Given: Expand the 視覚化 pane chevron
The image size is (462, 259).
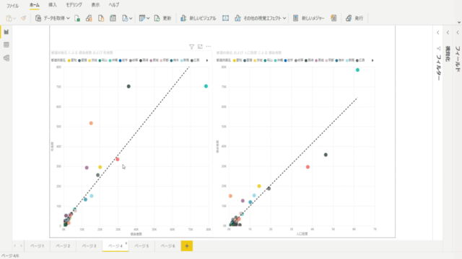Looking at the screenshot, I should [x=448, y=33].
